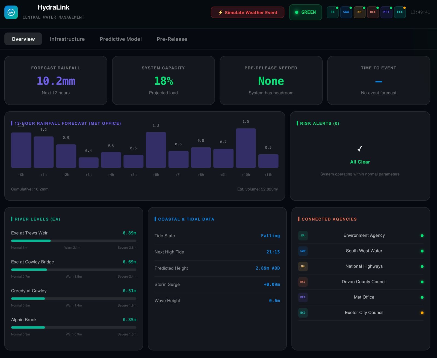The image size is (437, 358).
Task: Click 'South West Water' agency name
Action: [x=364, y=251]
